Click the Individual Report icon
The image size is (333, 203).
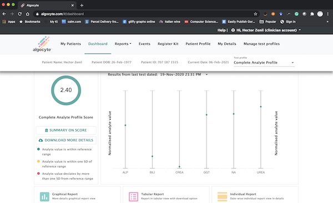tap(222, 197)
